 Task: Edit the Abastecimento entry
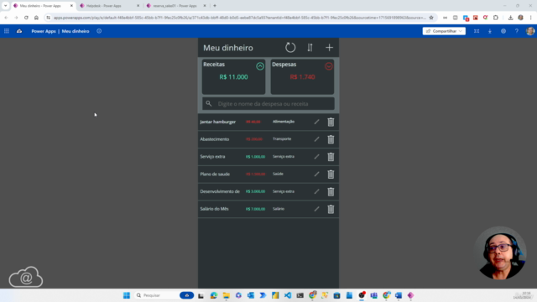[x=317, y=139]
